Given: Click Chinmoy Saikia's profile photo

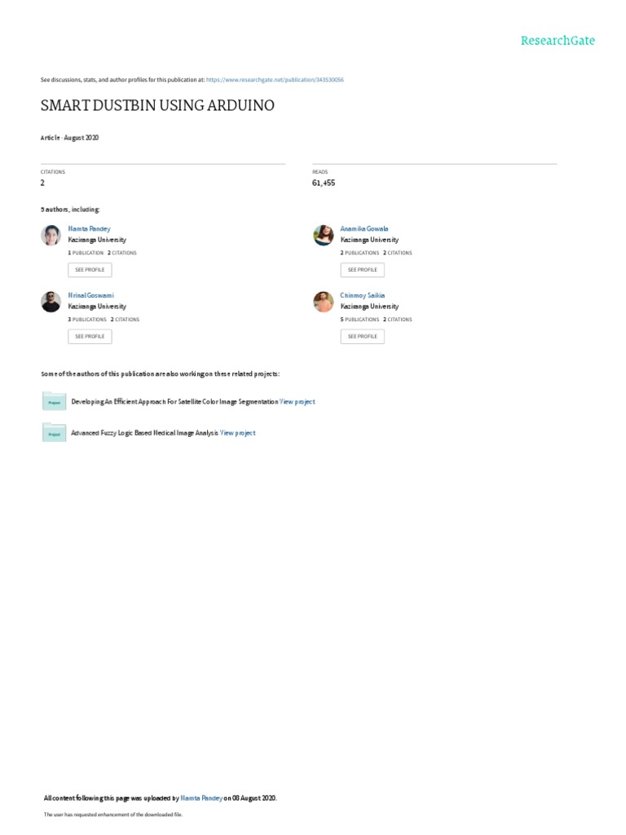Looking at the screenshot, I should (324, 302).
